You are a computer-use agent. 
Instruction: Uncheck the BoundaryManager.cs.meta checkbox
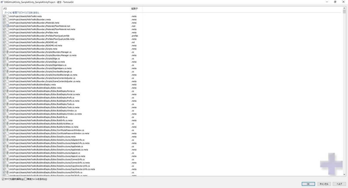(4, 55)
